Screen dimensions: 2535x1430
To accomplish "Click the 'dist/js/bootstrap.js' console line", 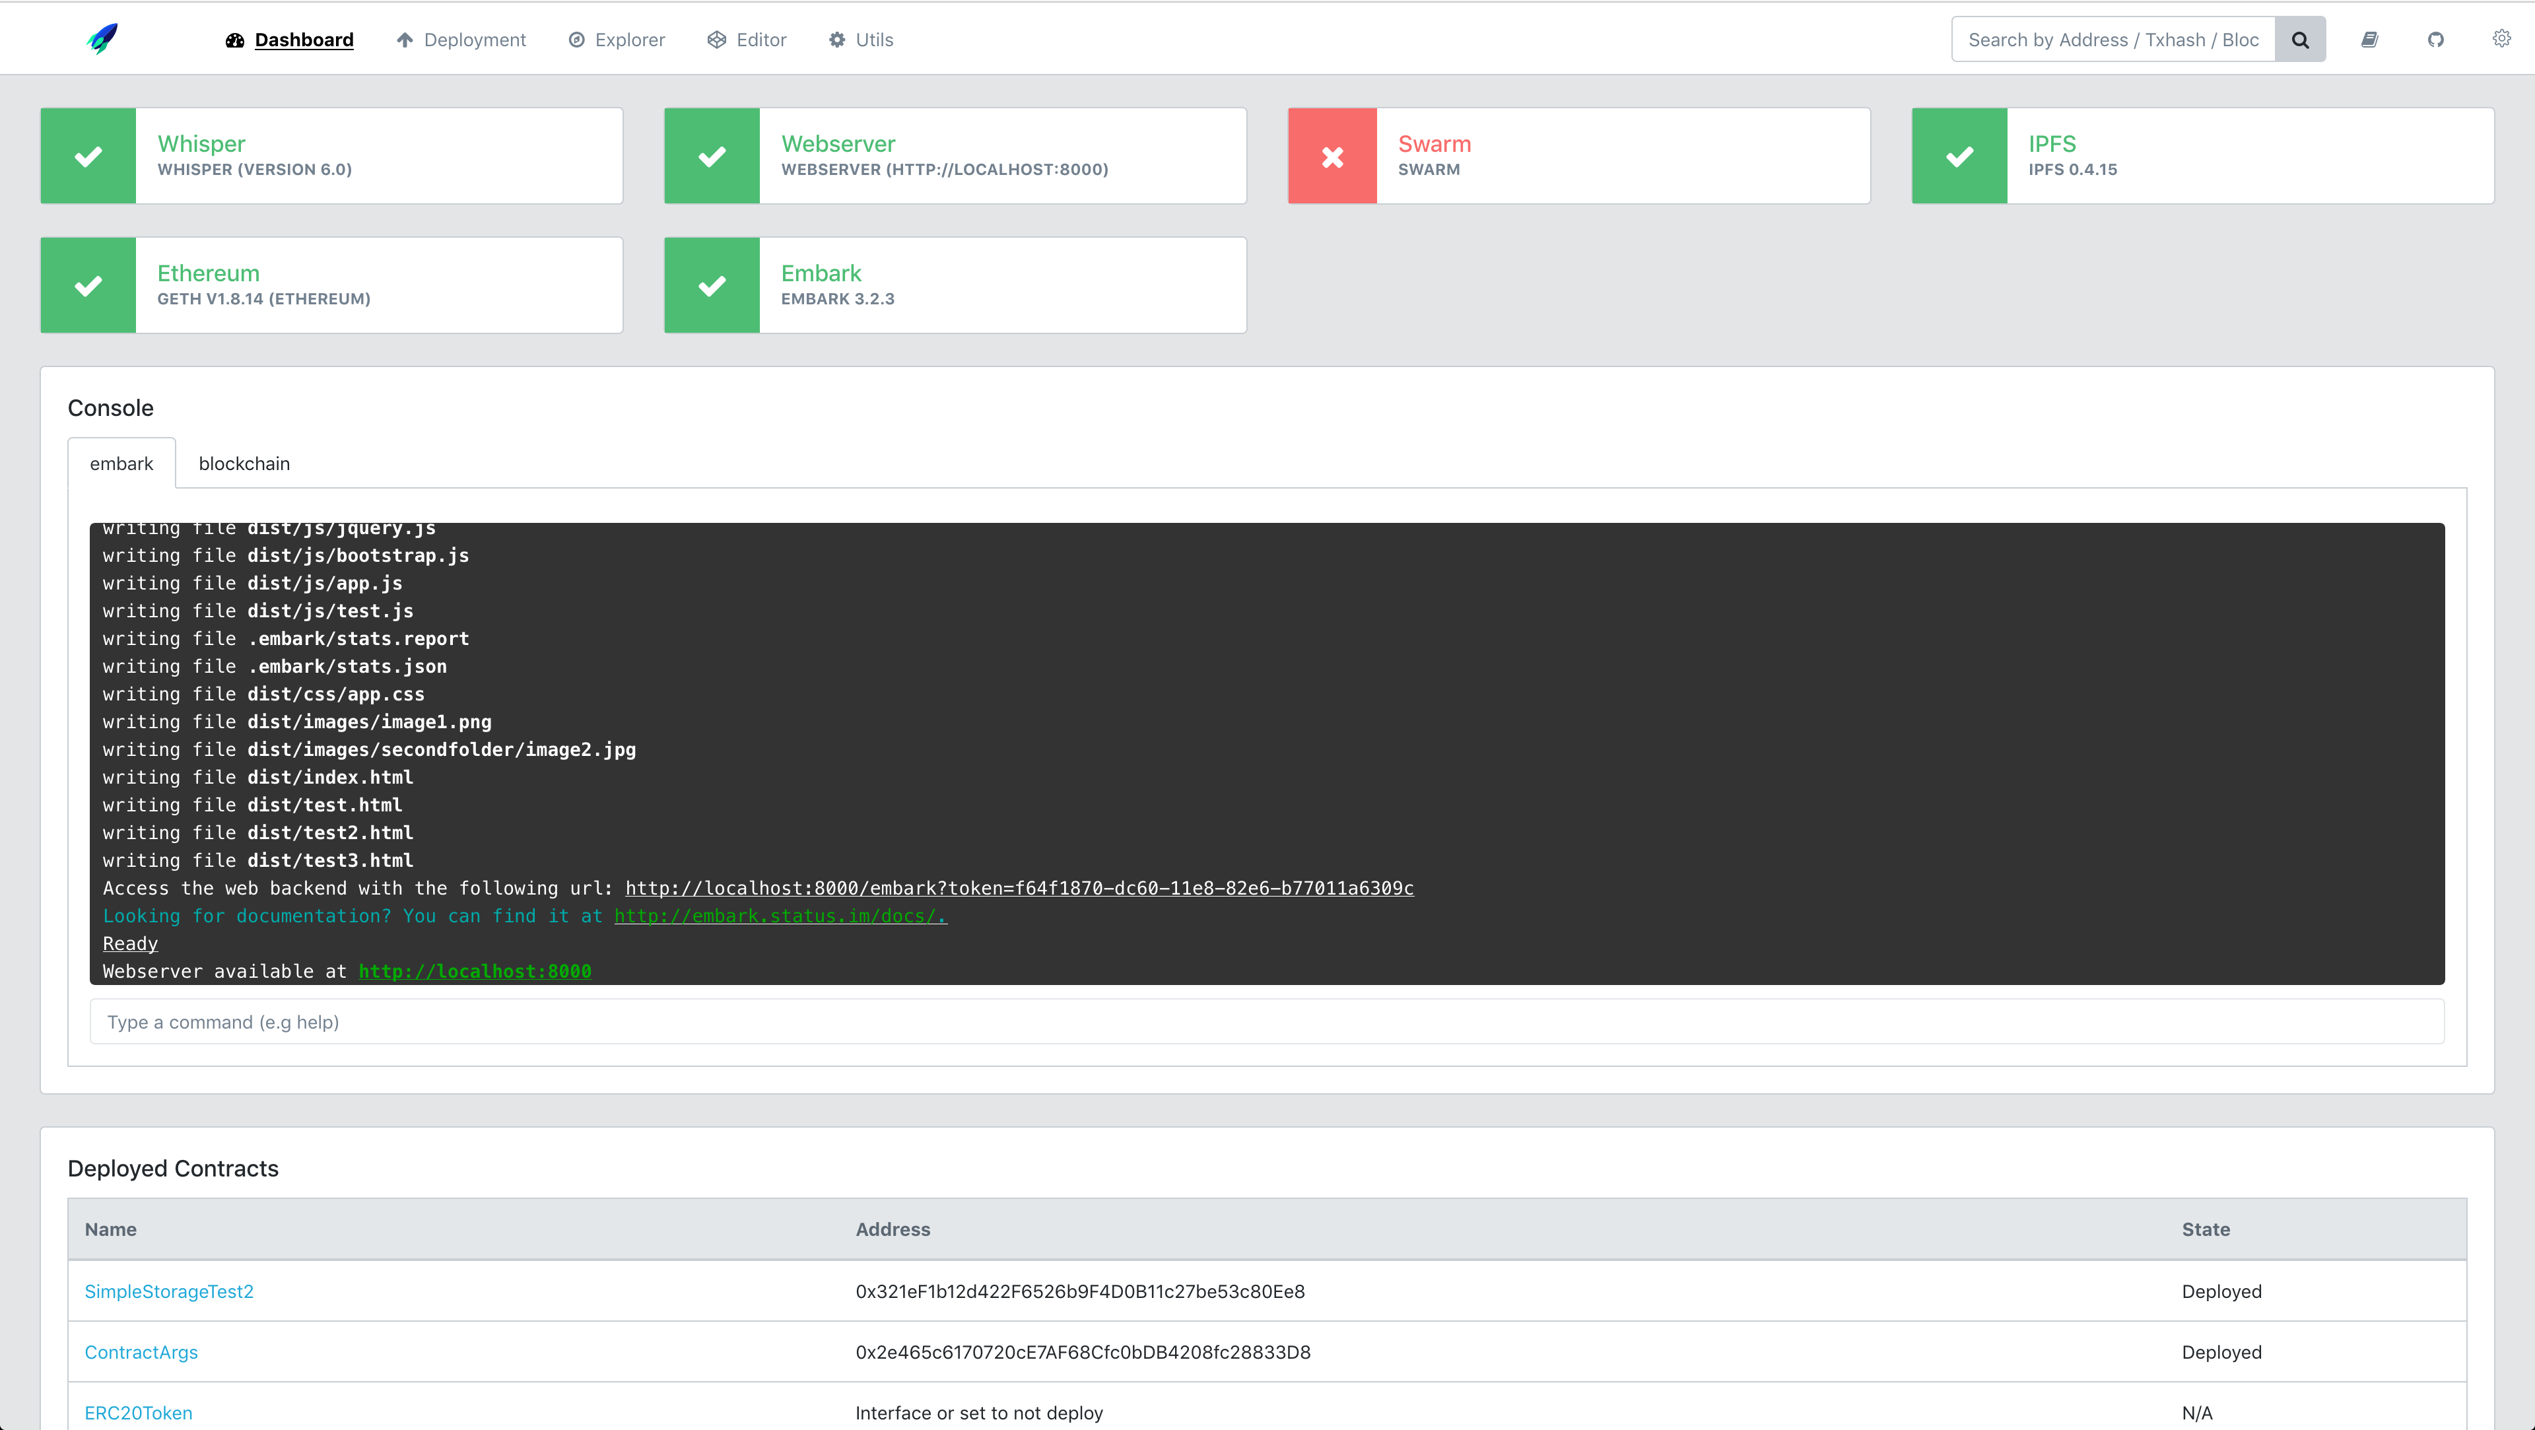I will click(285, 556).
